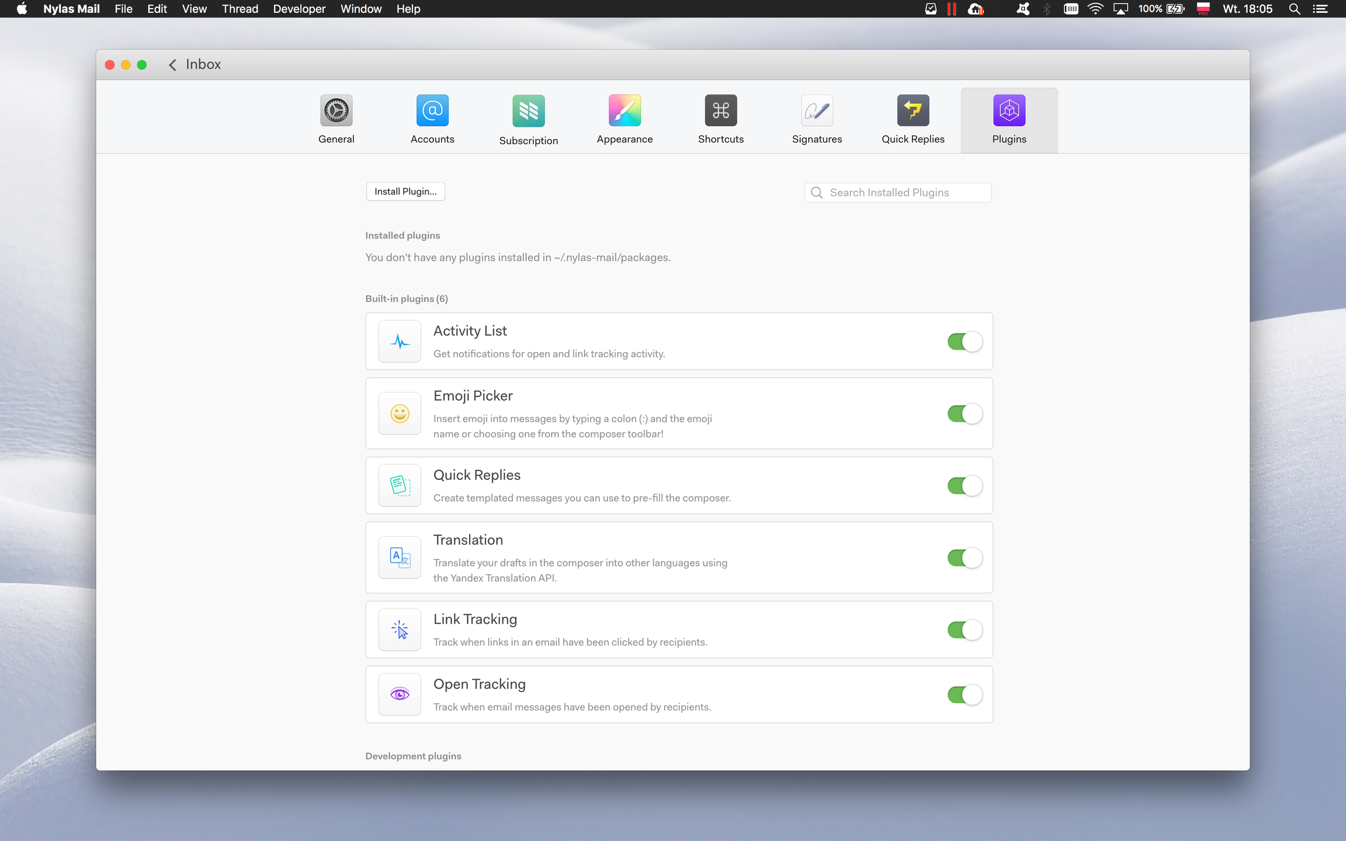Image resolution: width=1346 pixels, height=841 pixels.
Task: Disable the Translation plugin switch
Action: (965, 558)
